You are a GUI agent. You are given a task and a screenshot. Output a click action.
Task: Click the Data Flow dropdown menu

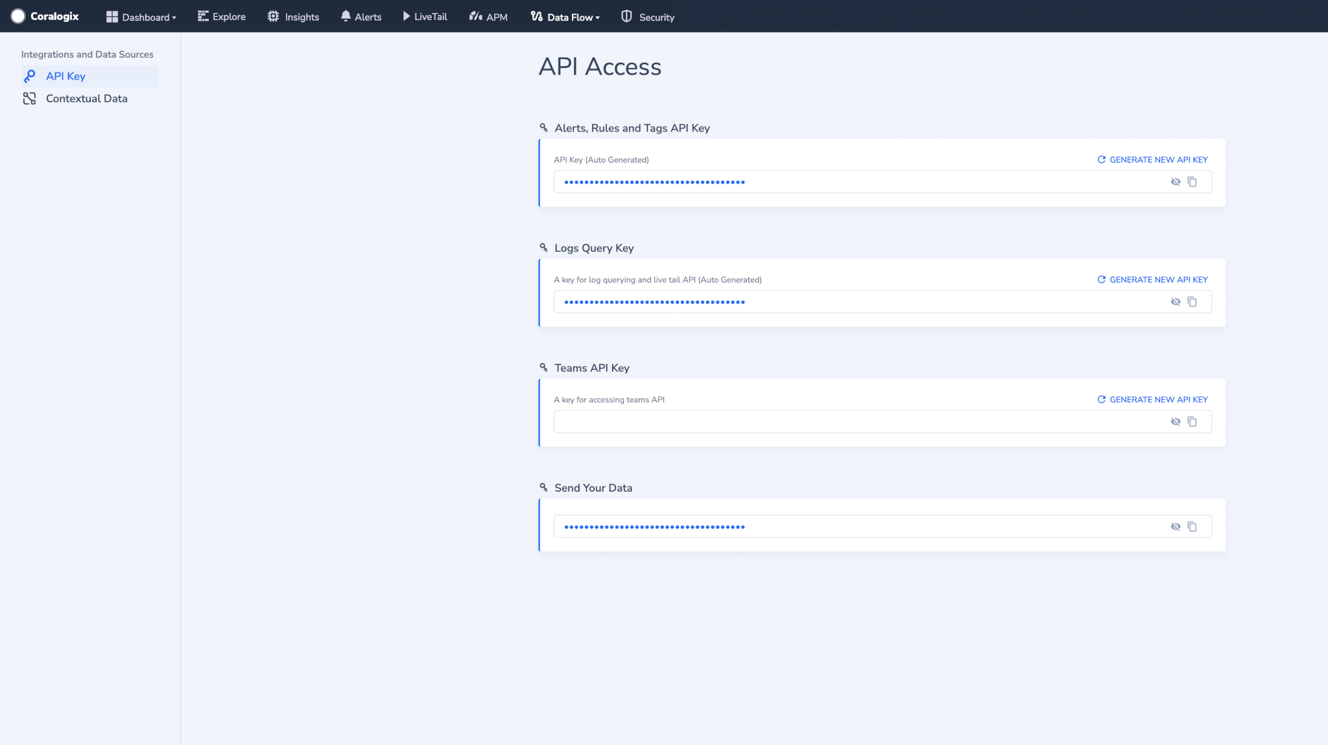(x=565, y=16)
